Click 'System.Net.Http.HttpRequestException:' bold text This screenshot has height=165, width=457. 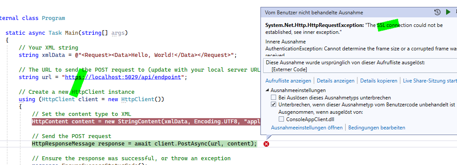click(315, 25)
